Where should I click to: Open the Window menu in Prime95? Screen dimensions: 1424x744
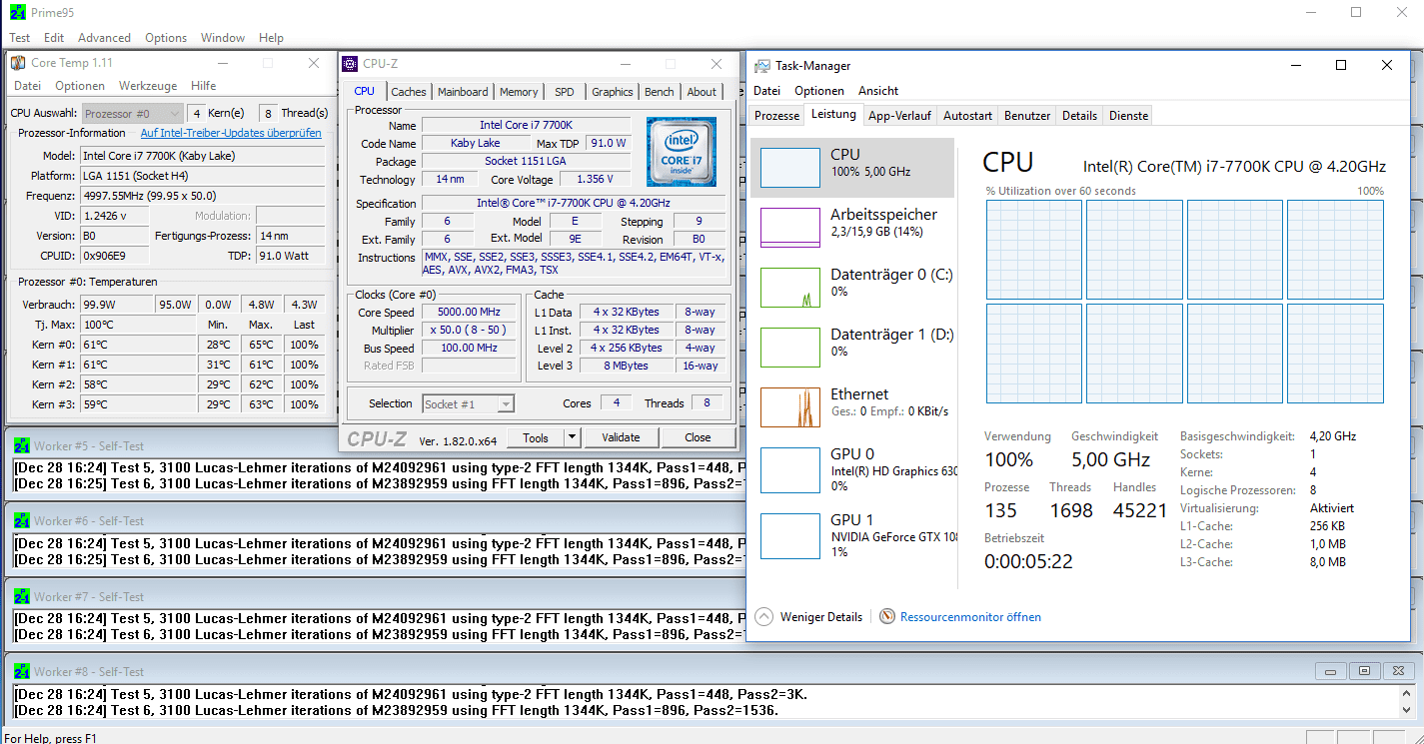(222, 38)
